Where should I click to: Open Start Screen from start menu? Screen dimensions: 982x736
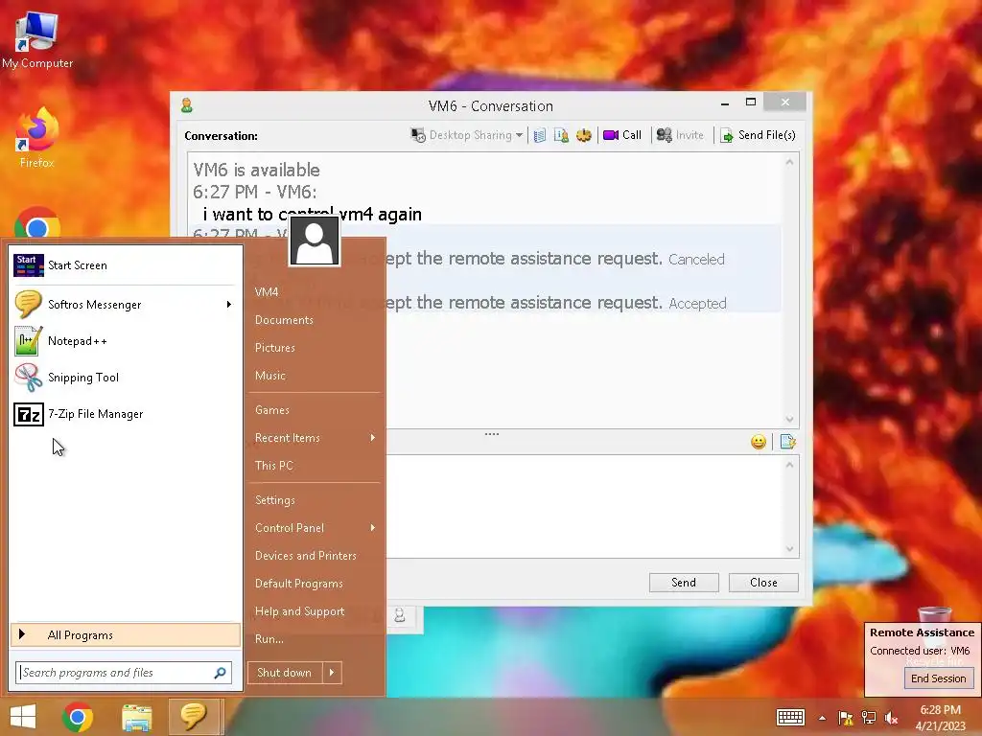point(126,265)
